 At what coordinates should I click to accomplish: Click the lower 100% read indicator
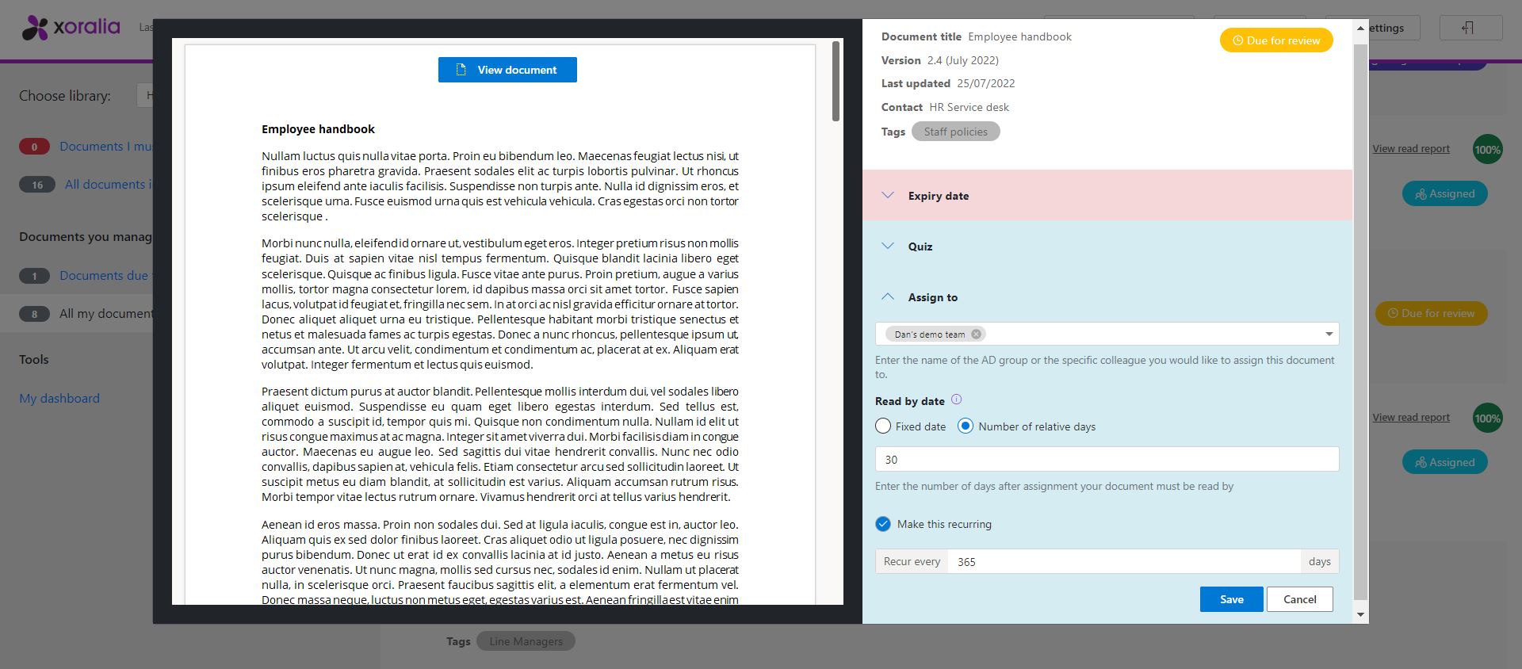(1487, 418)
